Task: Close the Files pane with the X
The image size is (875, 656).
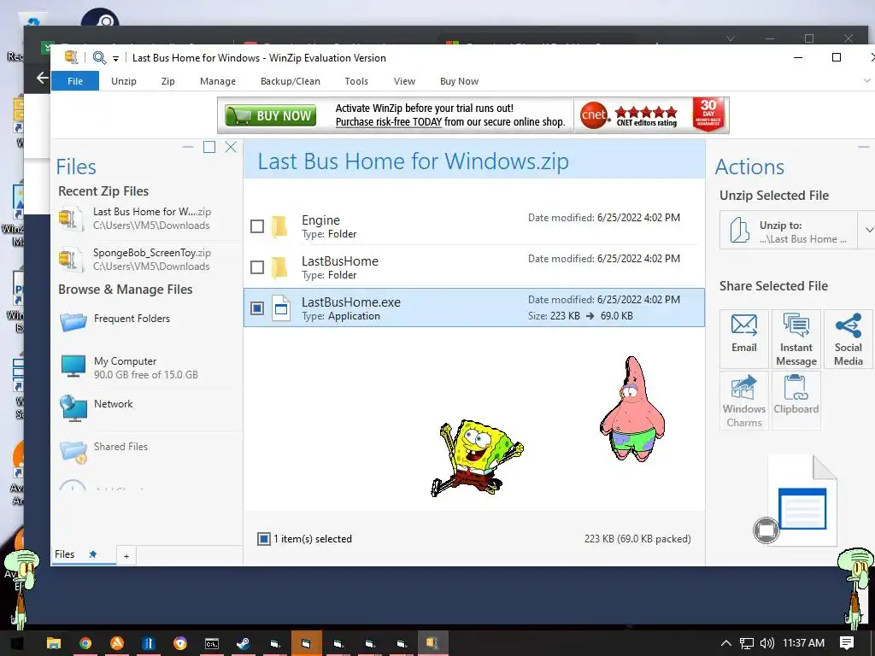Action: pos(231,147)
